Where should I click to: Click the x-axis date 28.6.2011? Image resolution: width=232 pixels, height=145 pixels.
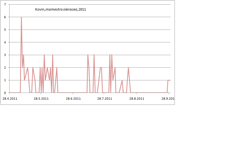[73, 99]
